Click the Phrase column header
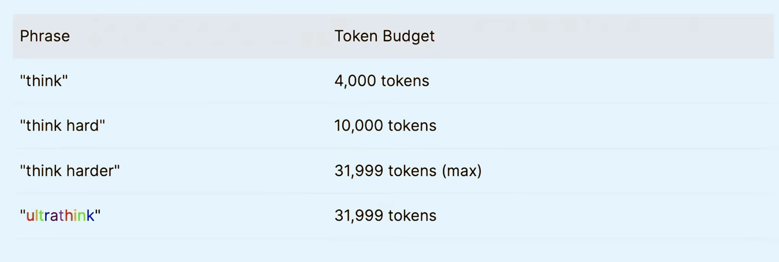The image size is (779, 262). (45, 36)
